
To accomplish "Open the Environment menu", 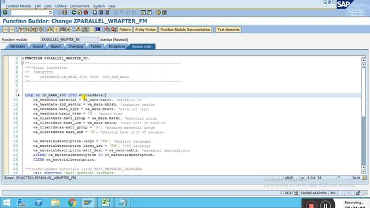I will coord(80,6).
